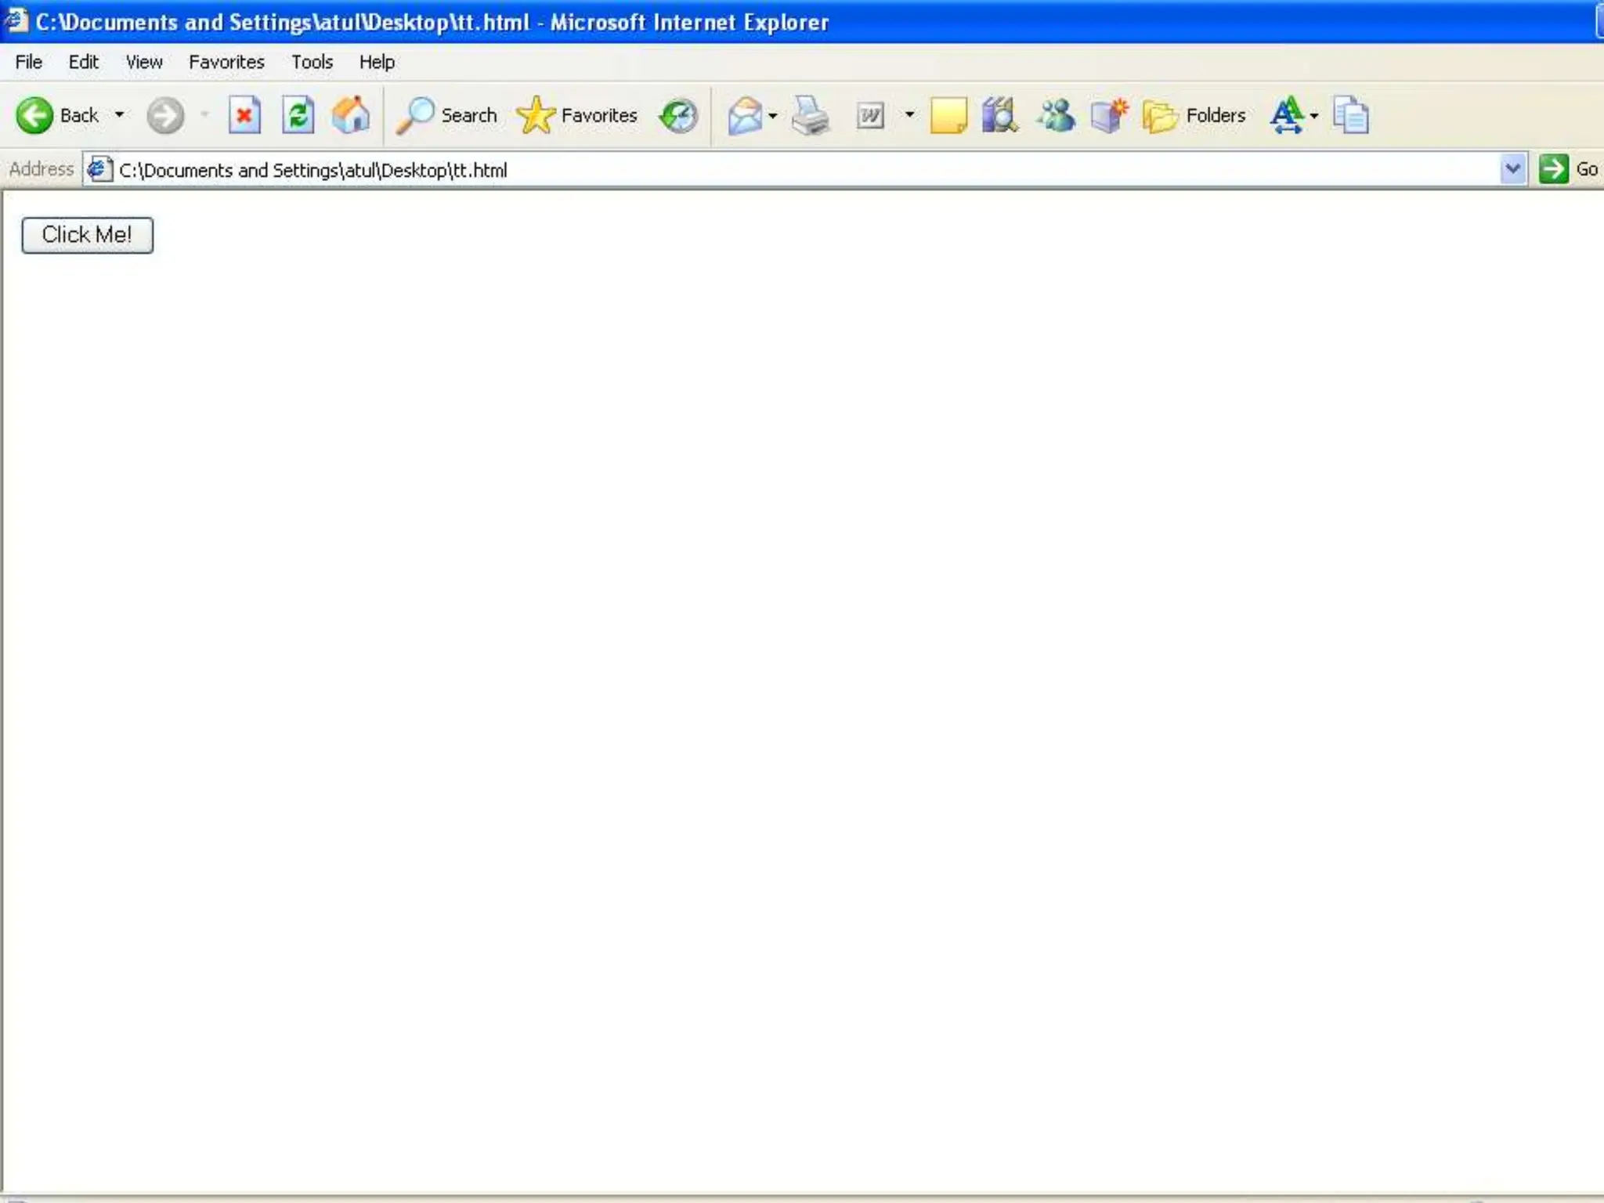Go to the Home page

tap(350, 116)
